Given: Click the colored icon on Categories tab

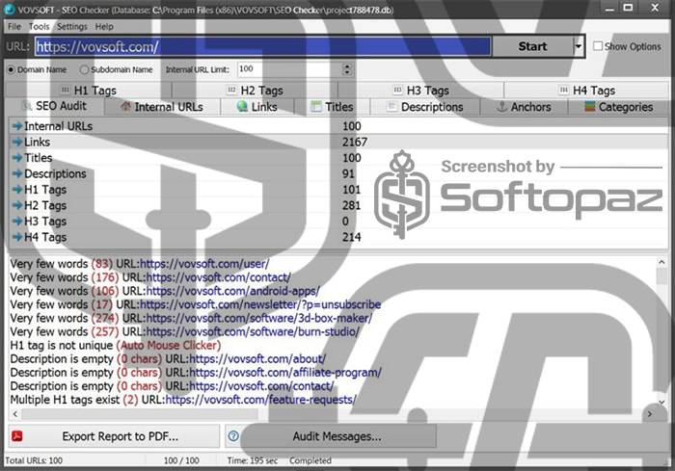Looking at the screenshot, I should tap(590, 106).
